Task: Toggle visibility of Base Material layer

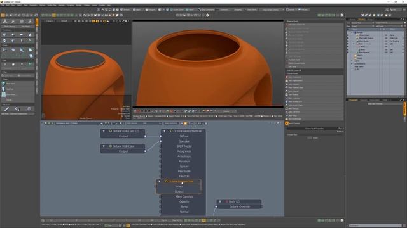Action: click(348, 53)
